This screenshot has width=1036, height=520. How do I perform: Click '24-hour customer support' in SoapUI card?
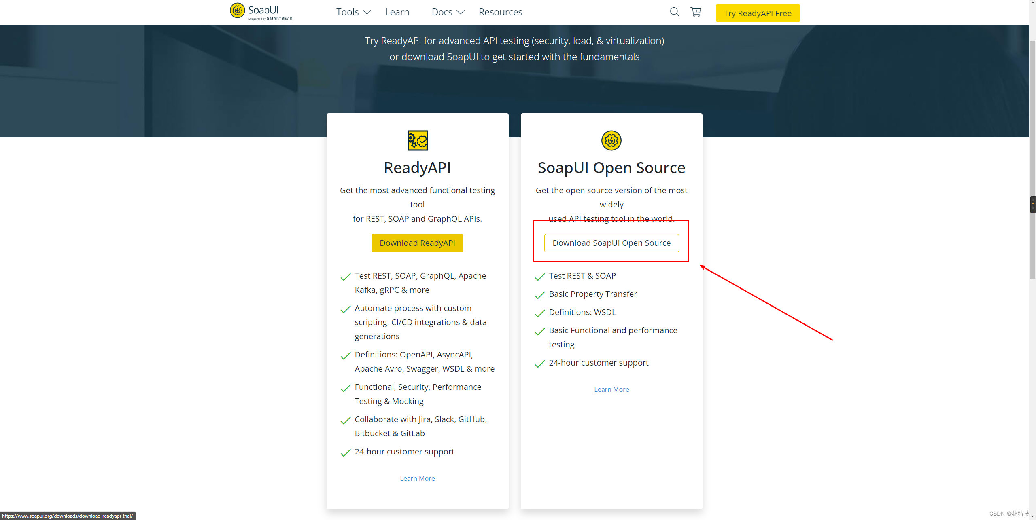[599, 363]
